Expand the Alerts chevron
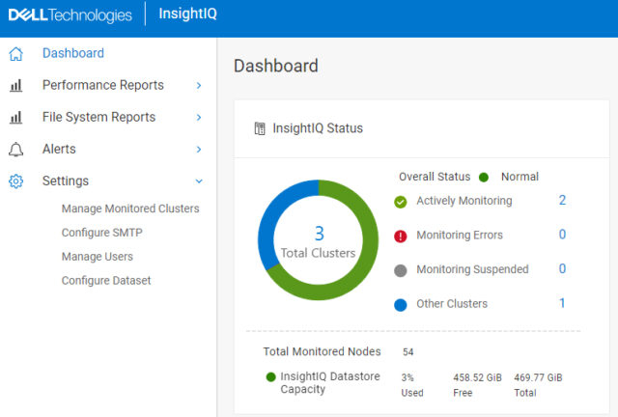The width and height of the screenshot is (618, 417). point(199,150)
